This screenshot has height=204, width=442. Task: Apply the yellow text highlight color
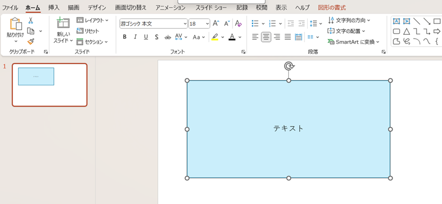coord(215,37)
